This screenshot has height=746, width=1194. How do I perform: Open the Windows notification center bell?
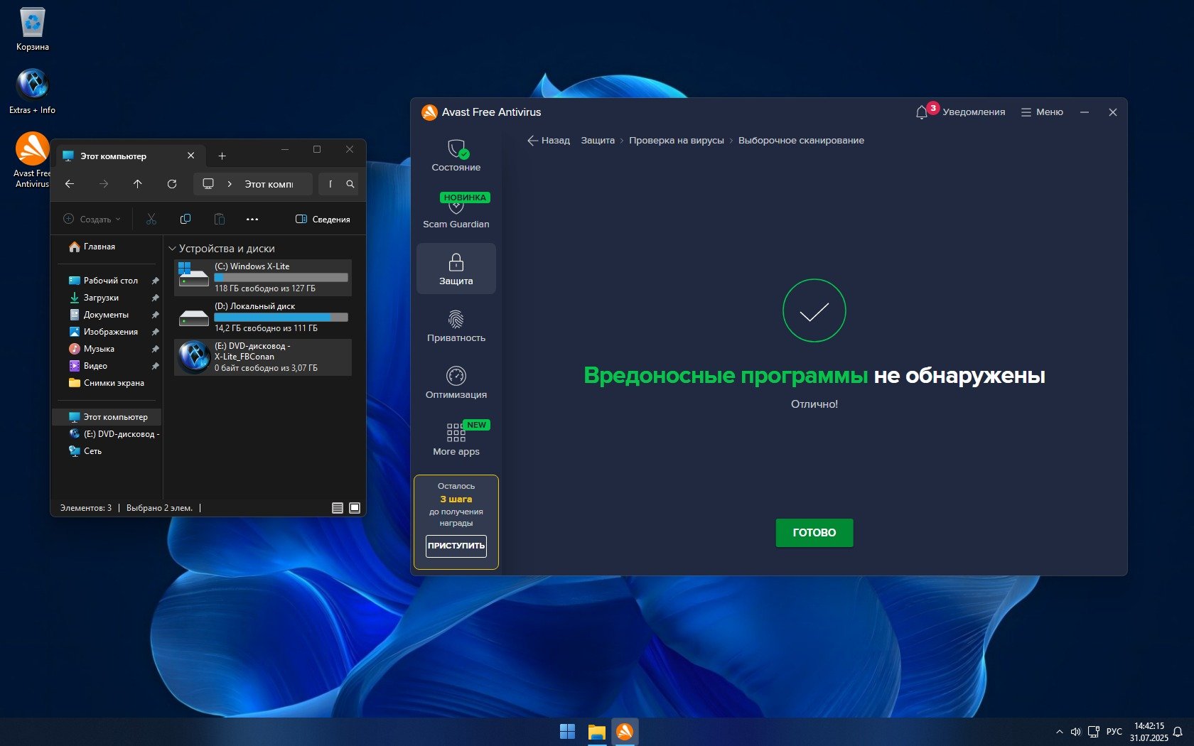(1178, 732)
